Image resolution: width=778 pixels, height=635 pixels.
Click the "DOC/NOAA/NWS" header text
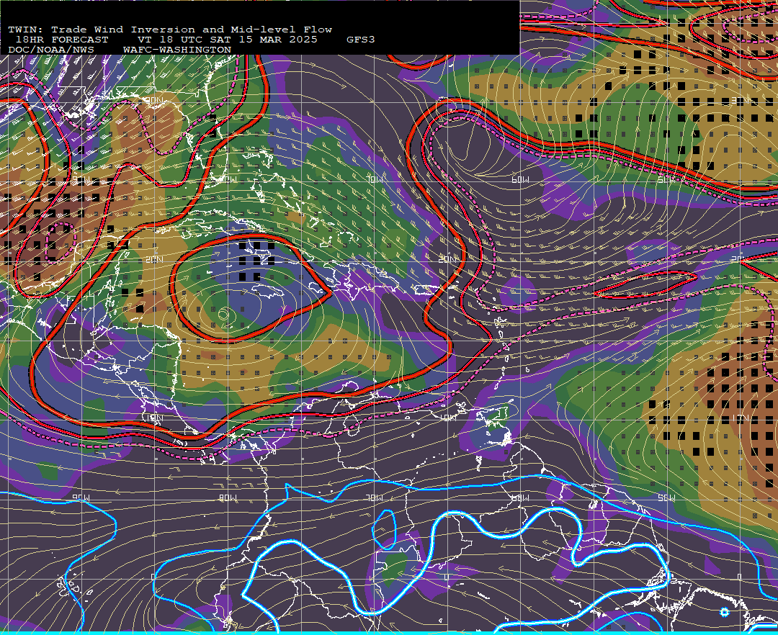[50, 50]
